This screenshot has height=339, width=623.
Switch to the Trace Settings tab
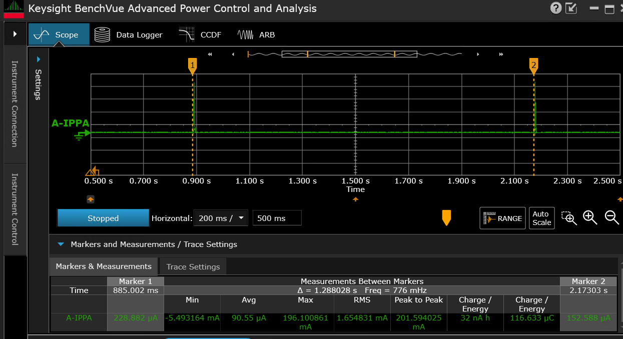[x=193, y=266]
